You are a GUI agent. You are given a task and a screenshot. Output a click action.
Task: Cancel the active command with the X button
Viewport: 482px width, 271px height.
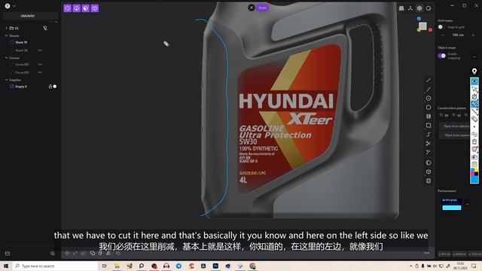click(x=252, y=8)
